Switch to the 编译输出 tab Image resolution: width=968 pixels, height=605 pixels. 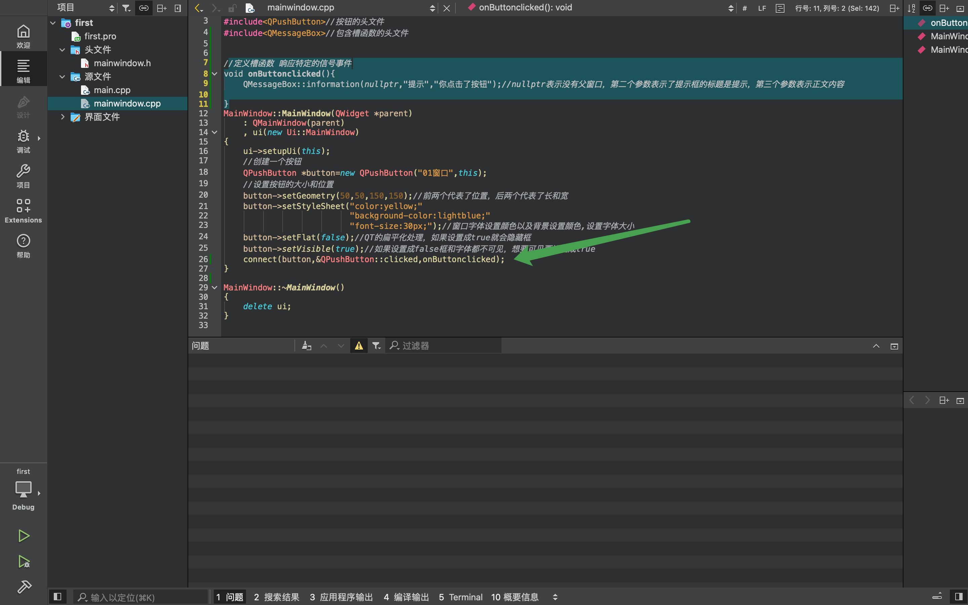click(406, 597)
